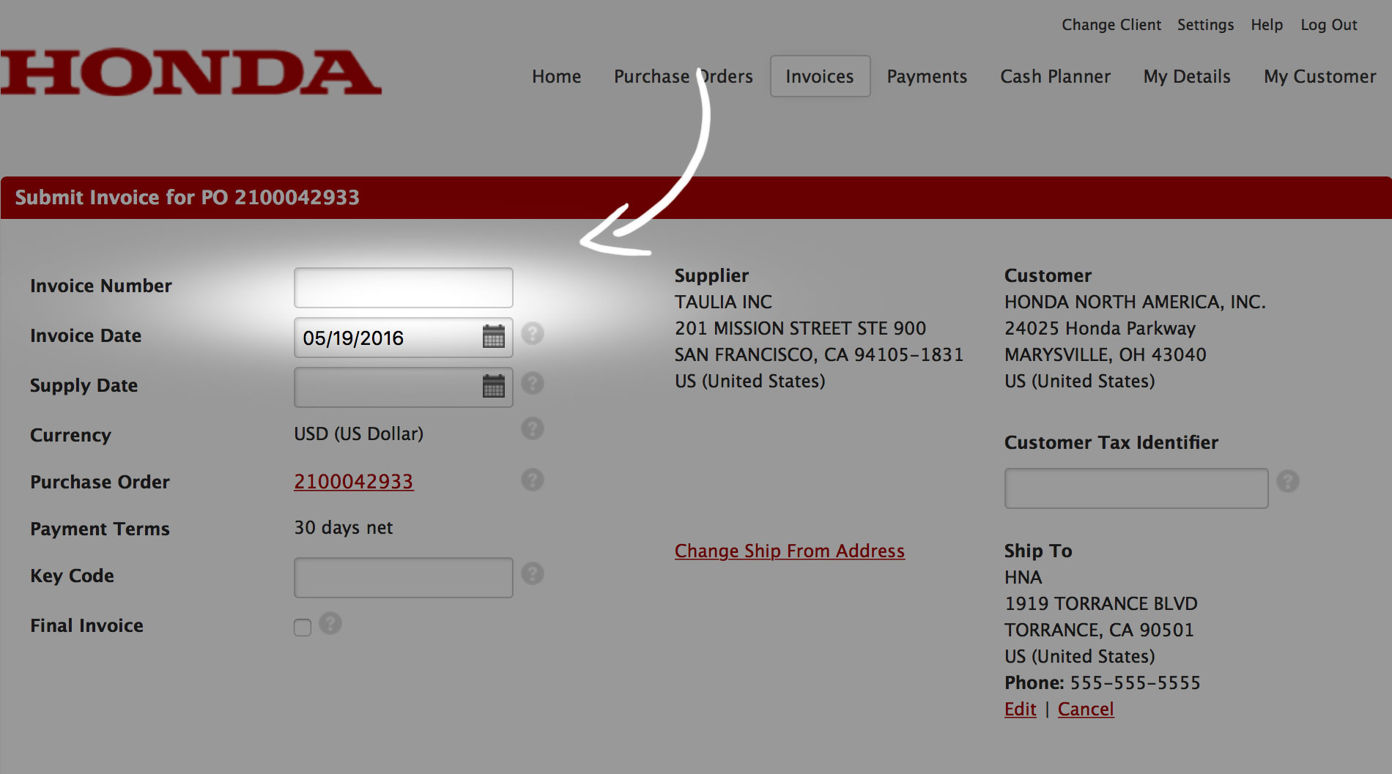
Task: Click the 'Submit Invoice for PO 2100042933' header
Action: (188, 197)
